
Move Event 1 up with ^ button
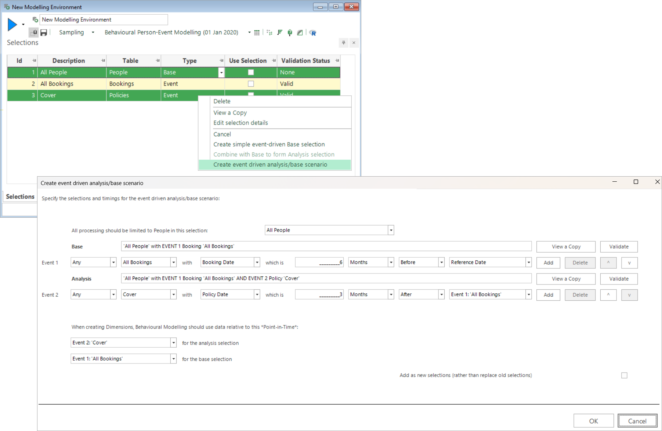coord(608,263)
